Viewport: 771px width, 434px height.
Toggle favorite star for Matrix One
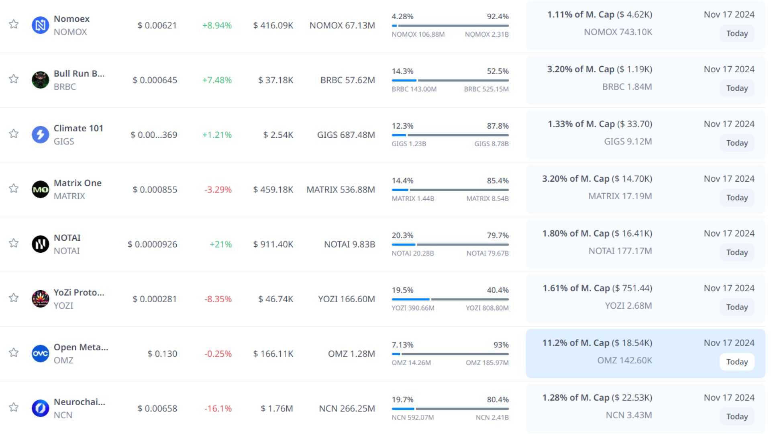tap(14, 188)
